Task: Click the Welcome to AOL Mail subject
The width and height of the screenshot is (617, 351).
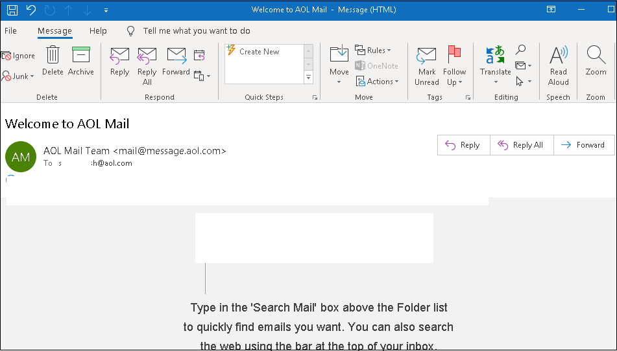Action: coord(67,124)
